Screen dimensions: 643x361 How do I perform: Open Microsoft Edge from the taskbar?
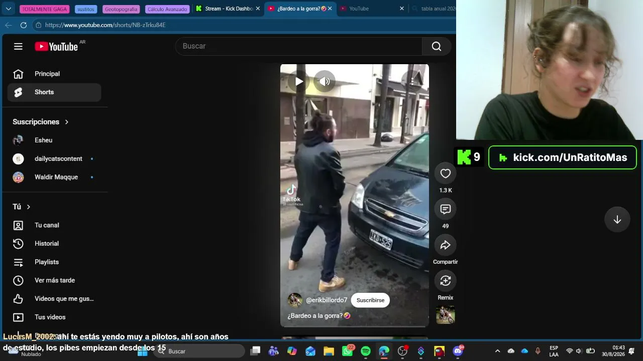point(384,351)
